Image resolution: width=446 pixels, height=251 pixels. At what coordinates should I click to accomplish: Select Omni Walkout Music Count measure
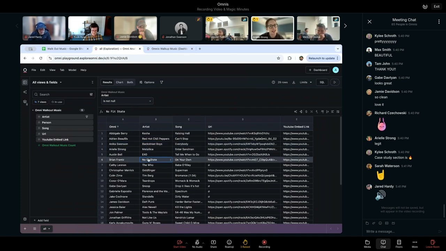(x=59, y=145)
